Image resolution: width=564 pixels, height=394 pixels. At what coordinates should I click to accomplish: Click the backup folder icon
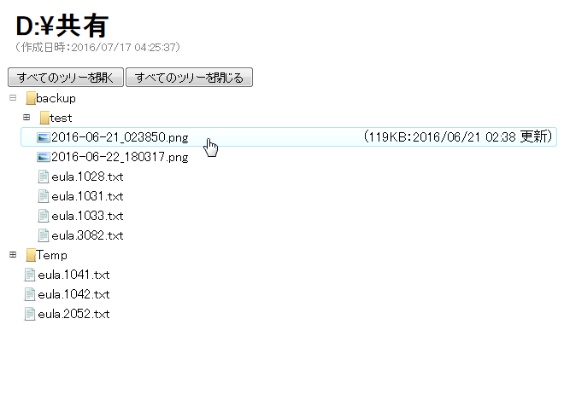[x=31, y=98]
